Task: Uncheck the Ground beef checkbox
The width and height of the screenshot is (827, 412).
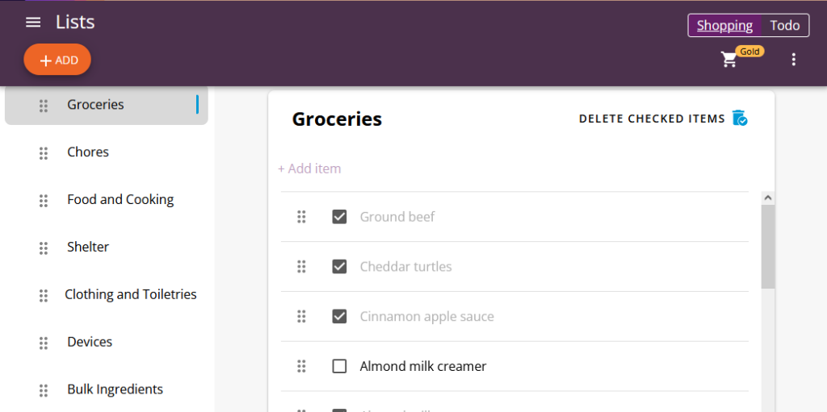Action: tap(339, 217)
